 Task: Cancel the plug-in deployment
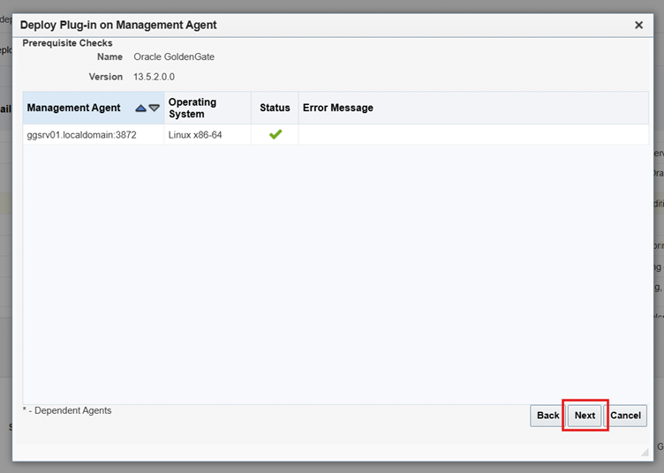coord(625,416)
